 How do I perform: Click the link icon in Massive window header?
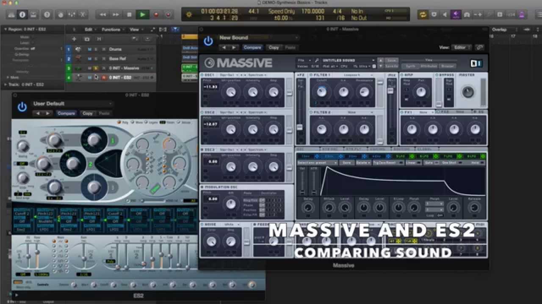click(479, 47)
